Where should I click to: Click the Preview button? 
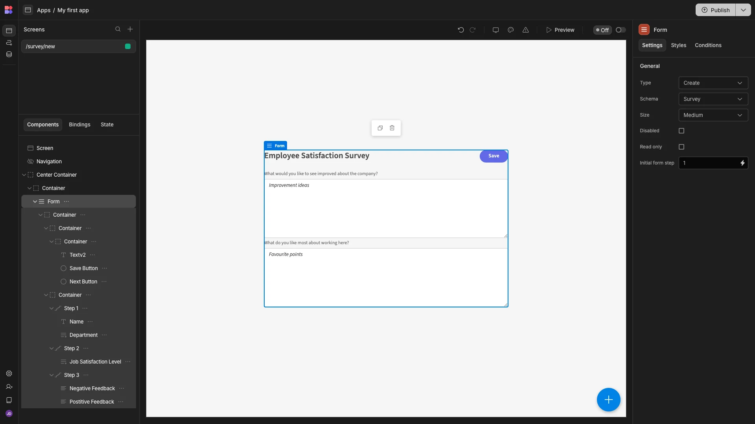coord(560,30)
